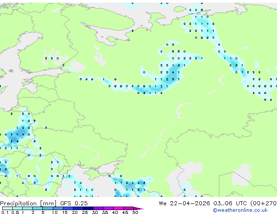Click the legend label "15"
The width and height of the screenshot is (277, 214).
[65, 212]
